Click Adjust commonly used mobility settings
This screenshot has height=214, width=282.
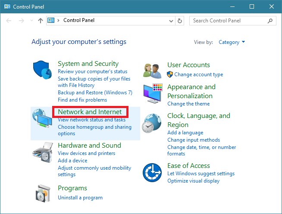click(x=94, y=171)
